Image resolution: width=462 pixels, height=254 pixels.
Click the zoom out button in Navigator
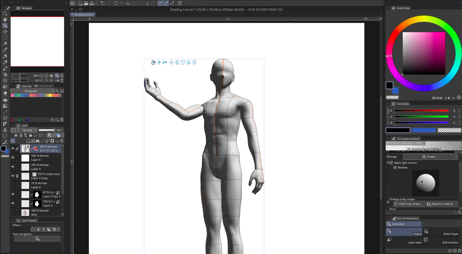[x=42, y=76]
